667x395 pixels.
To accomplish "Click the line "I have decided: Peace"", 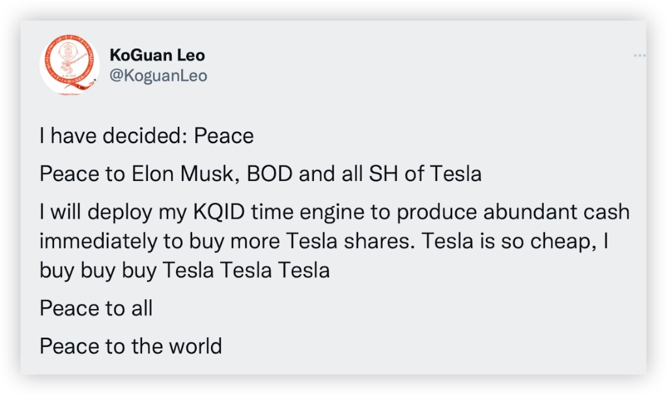I will (147, 136).
